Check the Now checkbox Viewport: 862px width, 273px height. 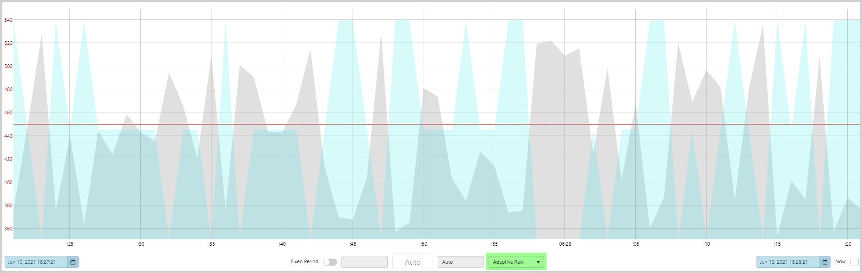854,262
